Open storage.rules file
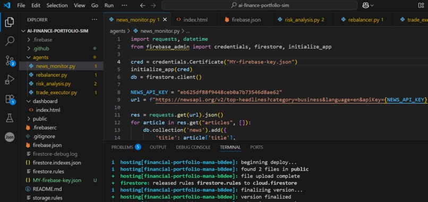 (x=47, y=198)
